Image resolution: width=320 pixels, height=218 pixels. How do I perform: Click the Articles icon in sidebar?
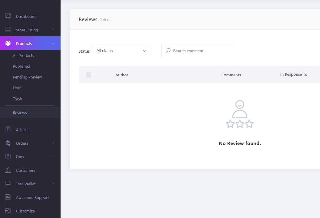click(8, 130)
